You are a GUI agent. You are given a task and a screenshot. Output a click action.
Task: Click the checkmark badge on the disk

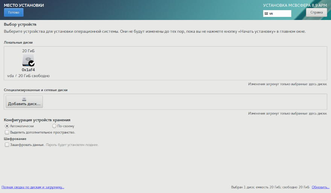click(32, 63)
